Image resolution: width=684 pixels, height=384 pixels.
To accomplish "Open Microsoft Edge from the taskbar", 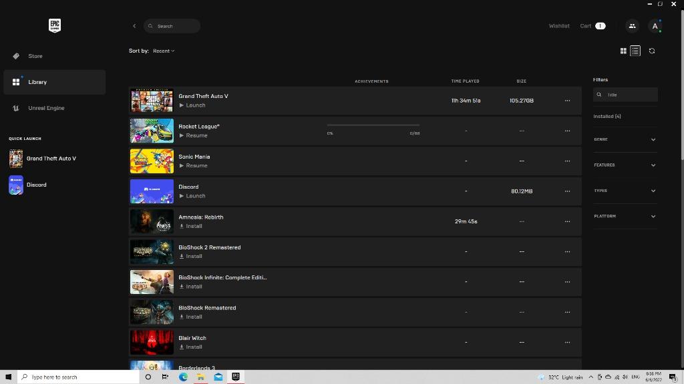I will [183, 377].
